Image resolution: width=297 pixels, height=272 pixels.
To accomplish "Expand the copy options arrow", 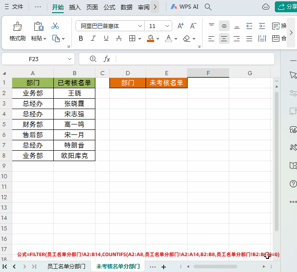I will pos(63,38).
